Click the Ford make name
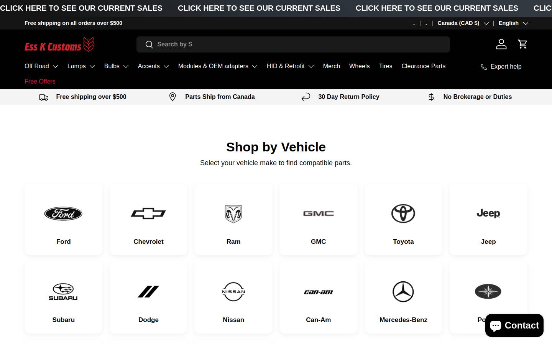 (63, 242)
